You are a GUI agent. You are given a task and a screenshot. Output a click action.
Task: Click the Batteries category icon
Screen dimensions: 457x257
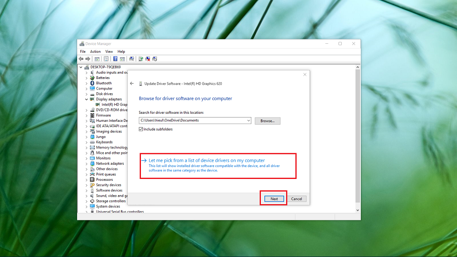point(92,78)
